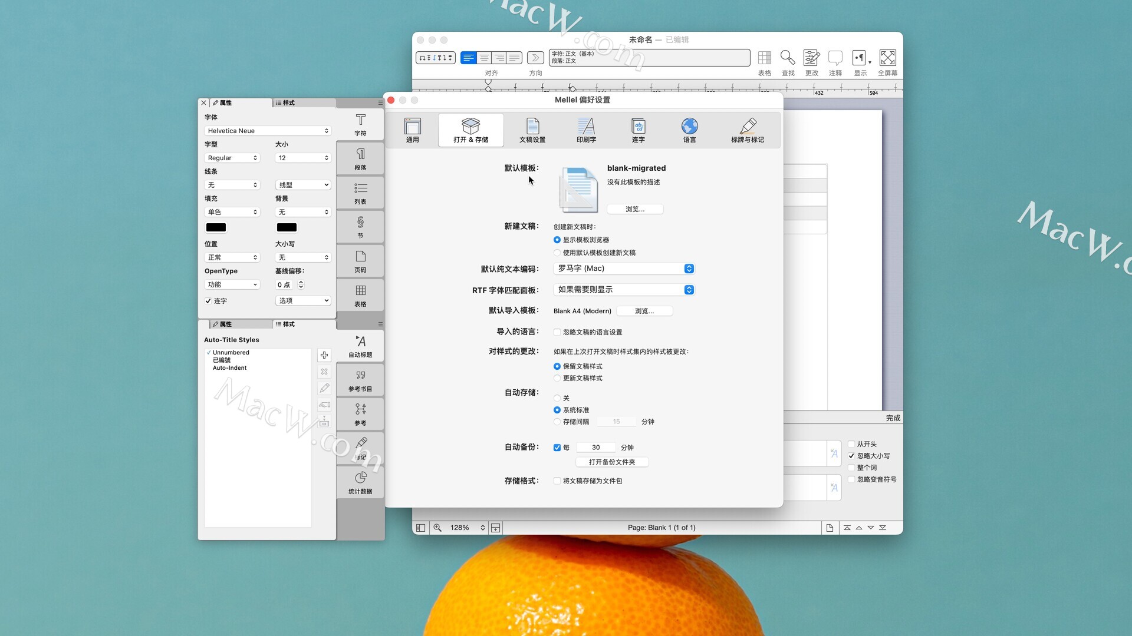Open the OpenType 功能 dropdown
This screenshot has width=1132, height=636.
(232, 284)
